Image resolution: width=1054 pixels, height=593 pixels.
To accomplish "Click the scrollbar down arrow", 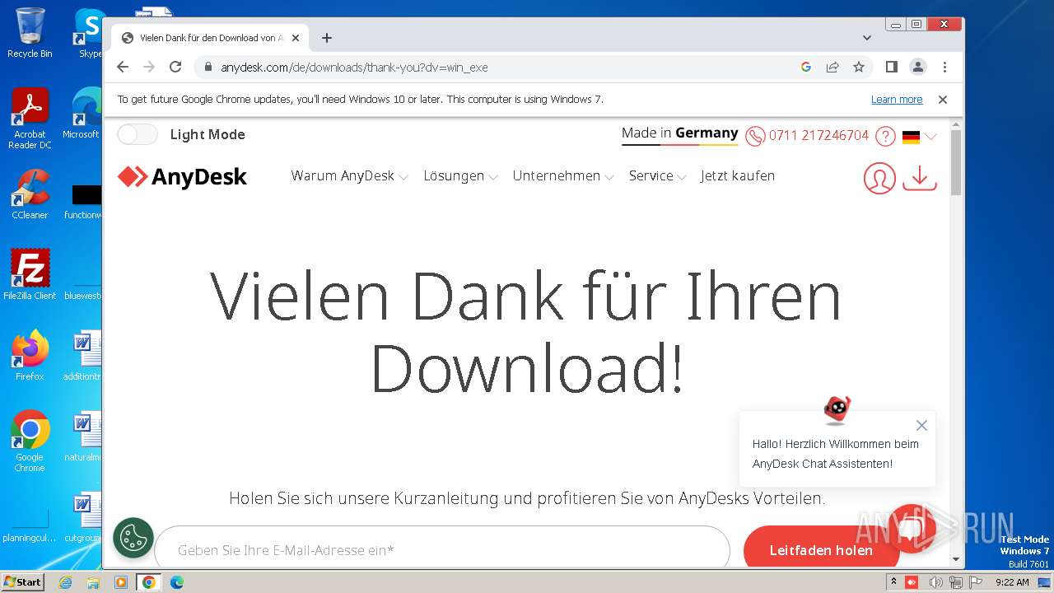I will click(x=956, y=560).
